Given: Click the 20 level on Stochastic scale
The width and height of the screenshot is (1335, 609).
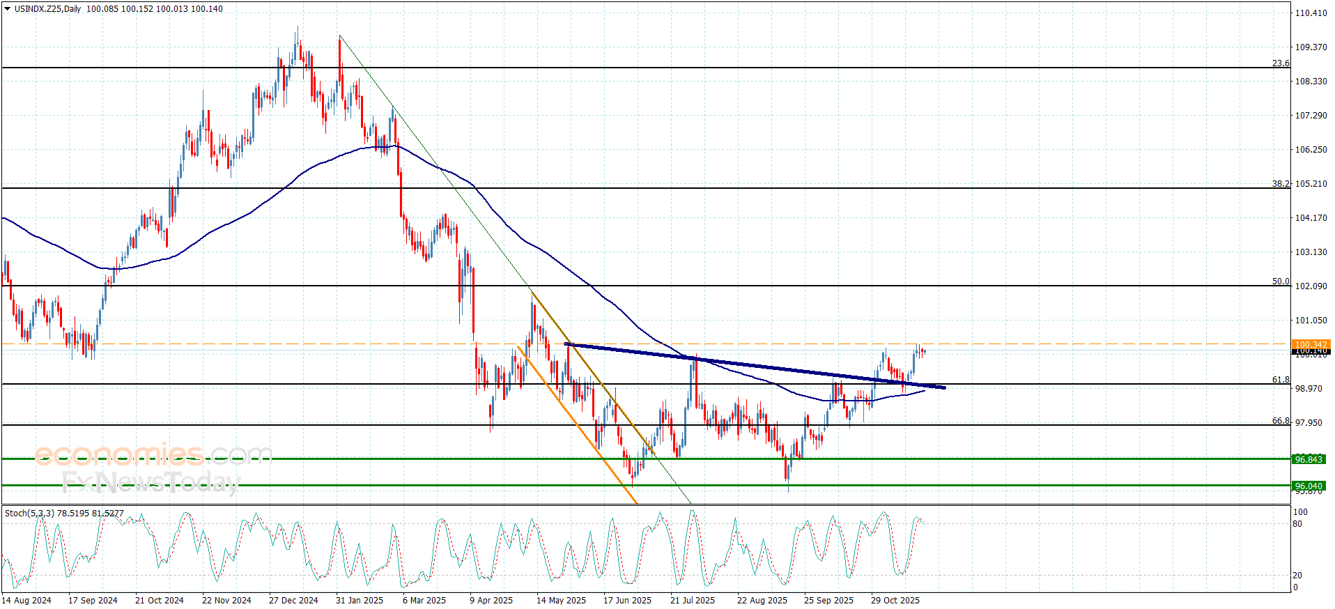Looking at the screenshot, I should coord(1297,576).
